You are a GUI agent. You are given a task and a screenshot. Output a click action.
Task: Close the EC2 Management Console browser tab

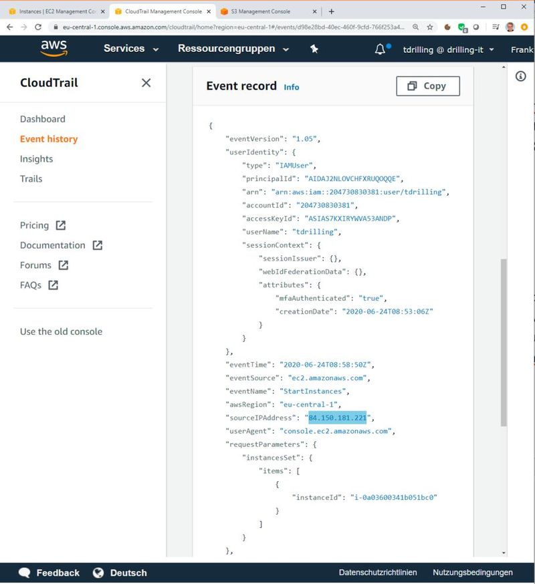103,11
